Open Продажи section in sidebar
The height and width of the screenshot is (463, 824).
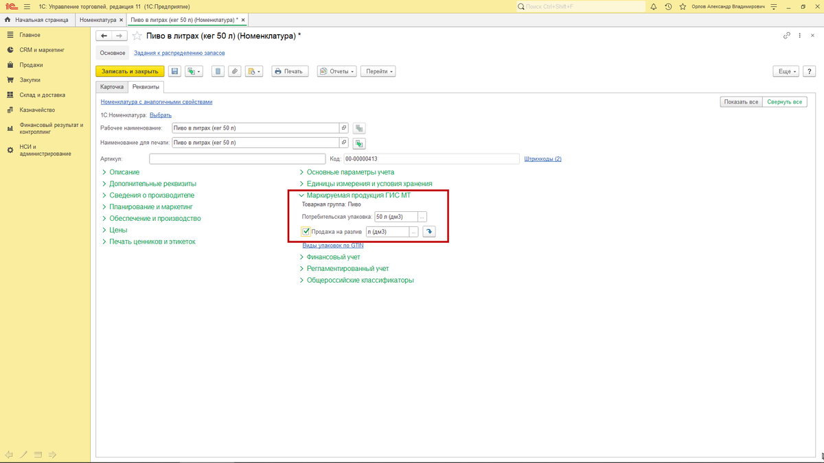[x=30, y=65]
